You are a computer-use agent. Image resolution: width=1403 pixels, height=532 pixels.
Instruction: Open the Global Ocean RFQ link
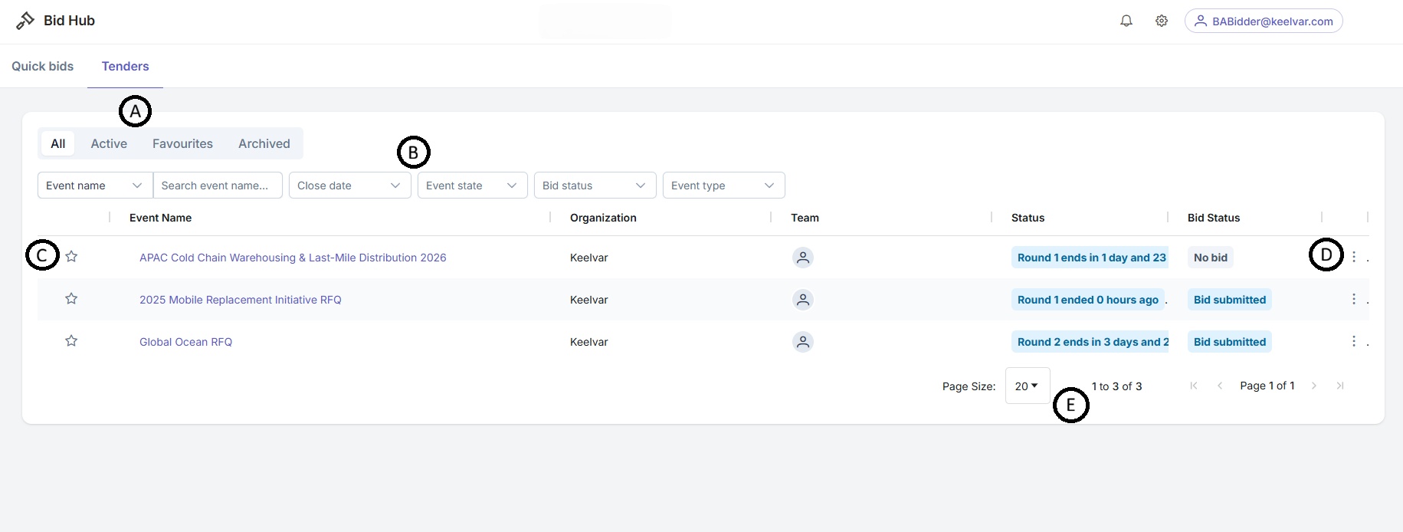185,342
